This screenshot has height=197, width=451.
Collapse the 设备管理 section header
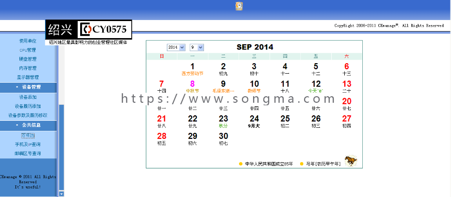pos(28,87)
